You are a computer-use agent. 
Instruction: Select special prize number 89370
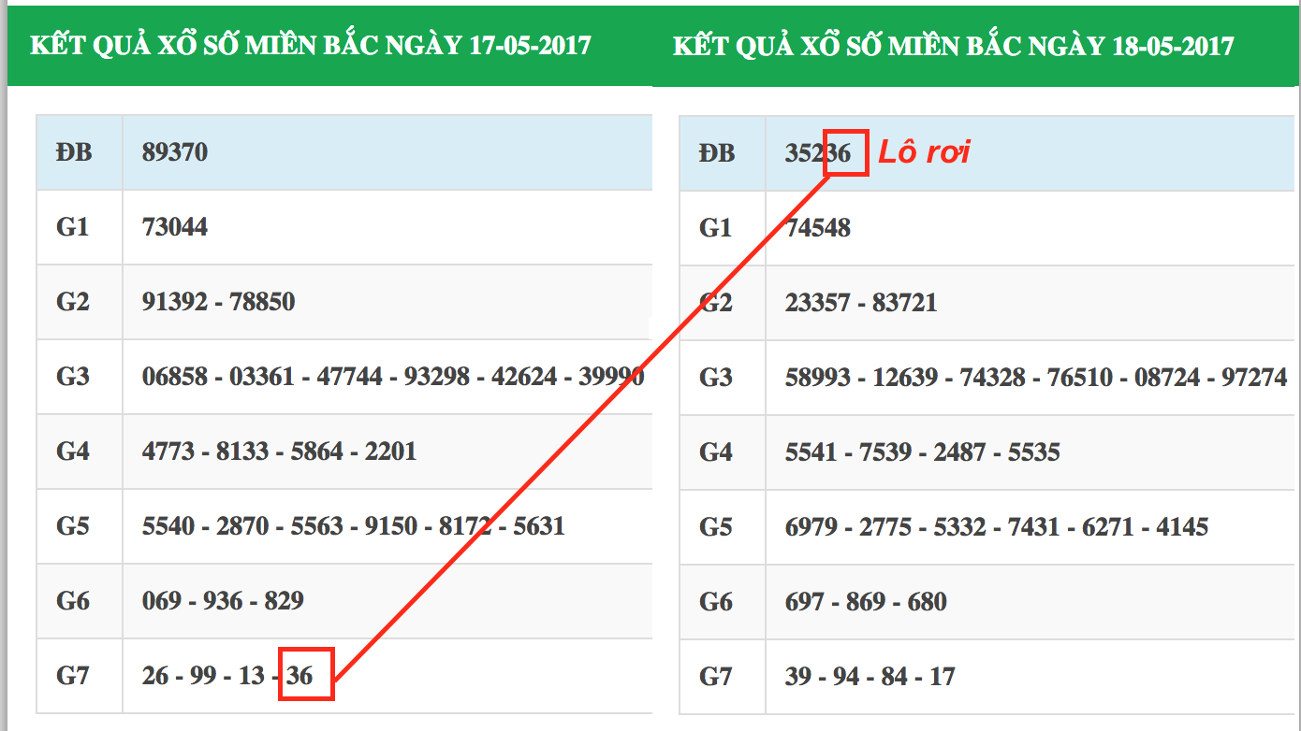[175, 152]
